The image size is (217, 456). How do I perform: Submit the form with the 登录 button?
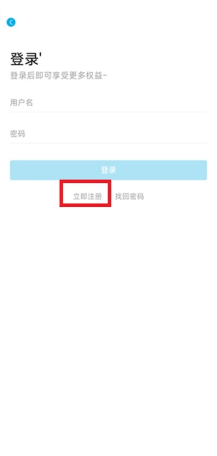[x=108, y=170]
